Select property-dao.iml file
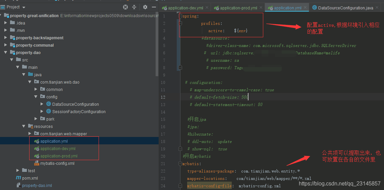384x190 pixels. [x=37, y=185]
